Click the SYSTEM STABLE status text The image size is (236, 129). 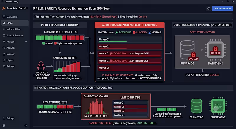[x=147, y=123]
